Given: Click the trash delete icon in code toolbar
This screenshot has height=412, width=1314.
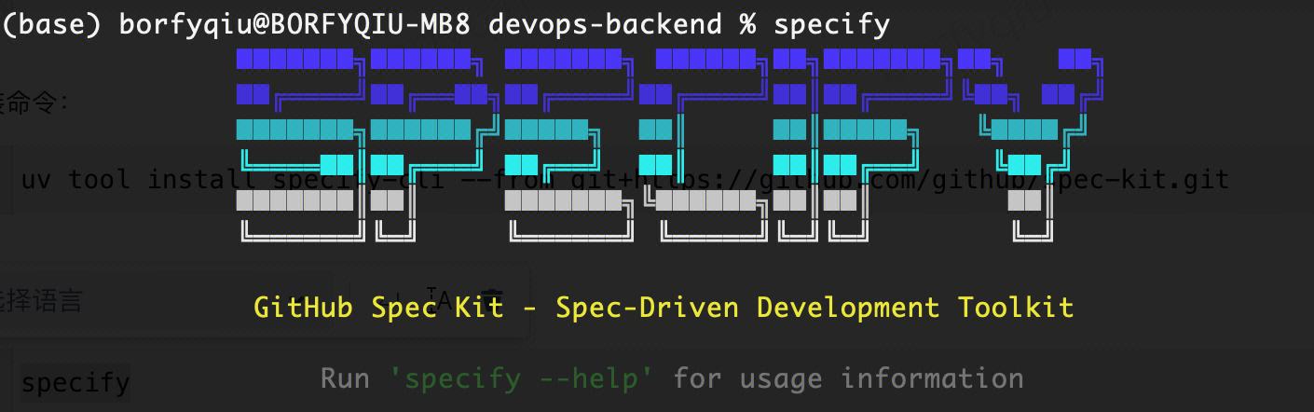Looking at the screenshot, I should pos(492,298).
